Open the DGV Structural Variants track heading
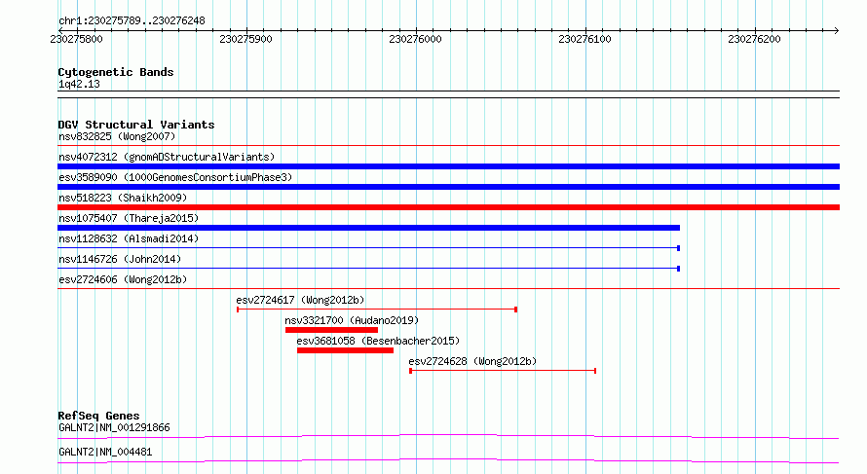Screen dimensions: 867x474 (x=136, y=125)
